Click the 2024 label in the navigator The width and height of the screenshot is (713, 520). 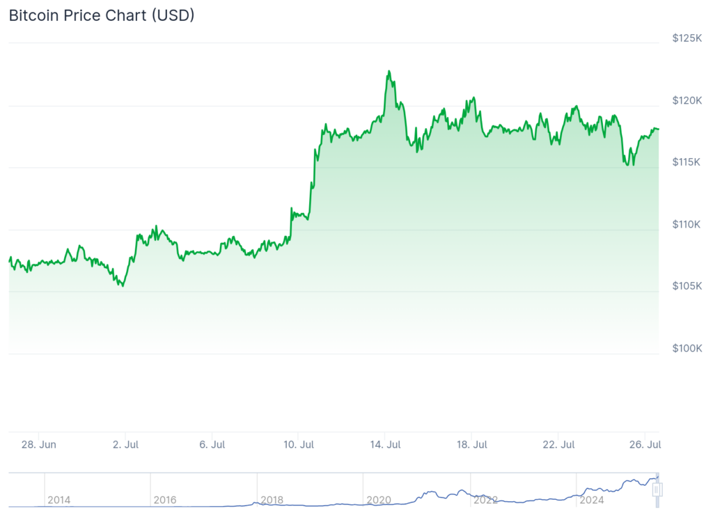tap(592, 500)
